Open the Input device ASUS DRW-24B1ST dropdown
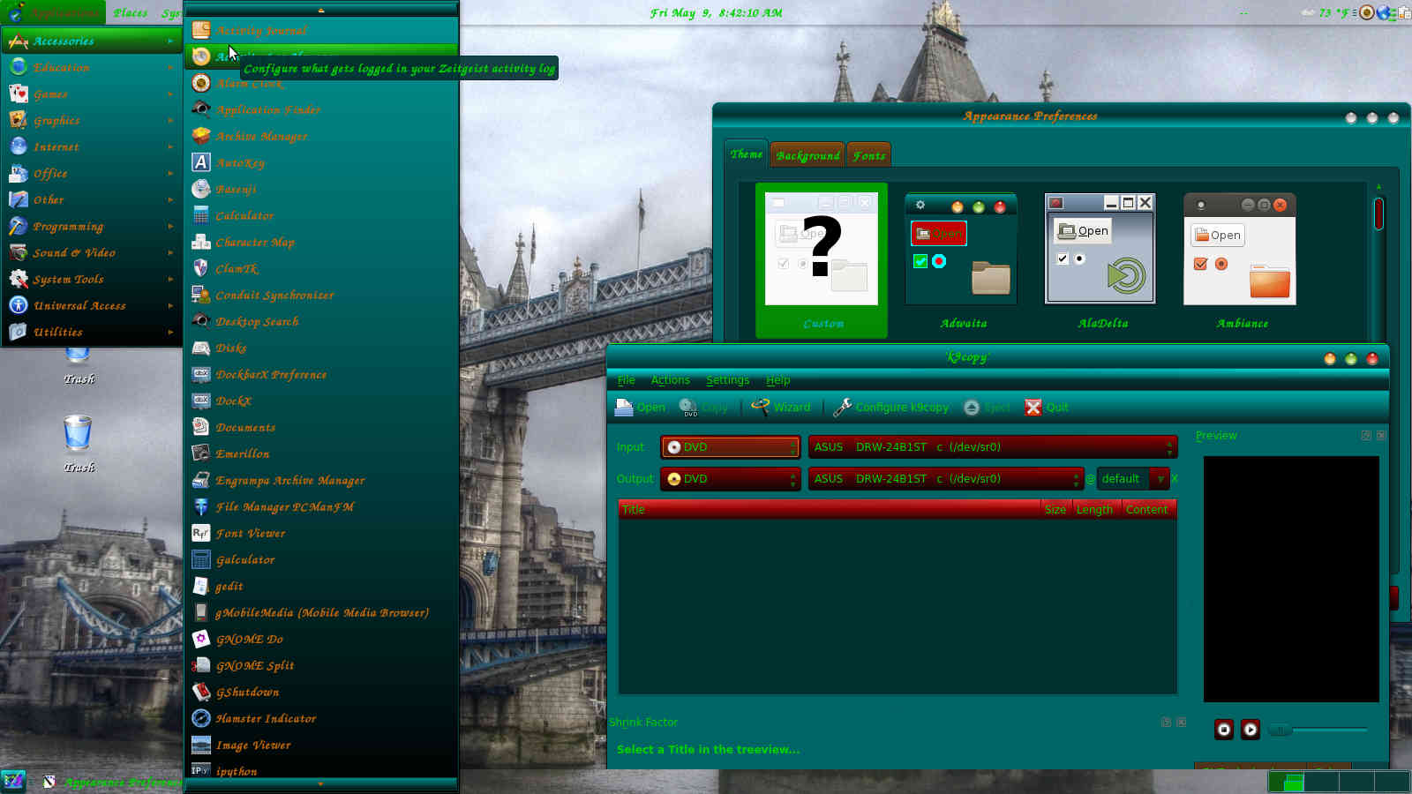The height and width of the screenshot is (794, 1412). click(993, 447)
